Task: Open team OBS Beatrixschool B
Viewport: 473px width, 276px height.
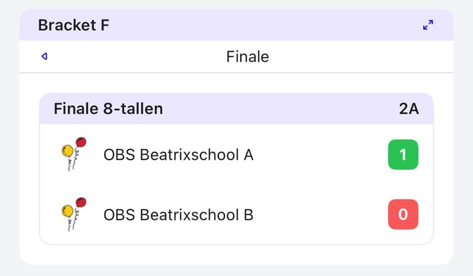Action: 178,215
